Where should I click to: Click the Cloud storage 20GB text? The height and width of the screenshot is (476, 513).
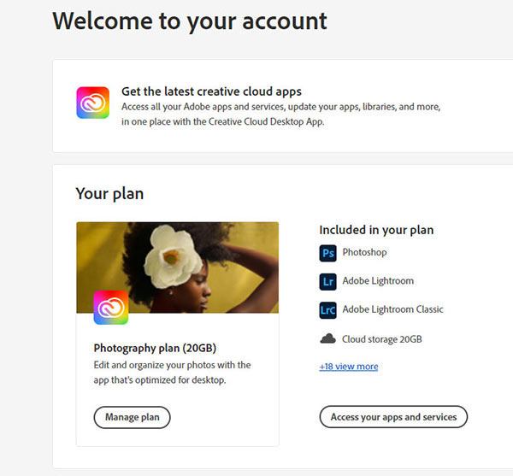pyautogui.click(x=382, y=339)
